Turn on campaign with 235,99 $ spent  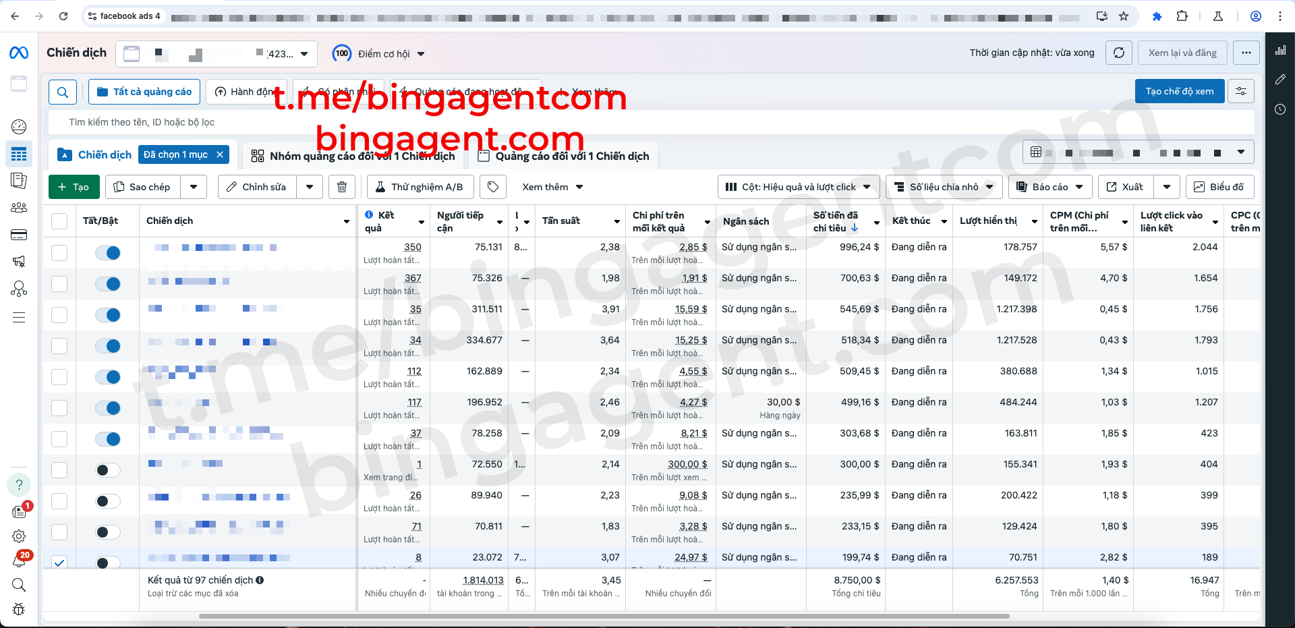click(x=108, y=501)
